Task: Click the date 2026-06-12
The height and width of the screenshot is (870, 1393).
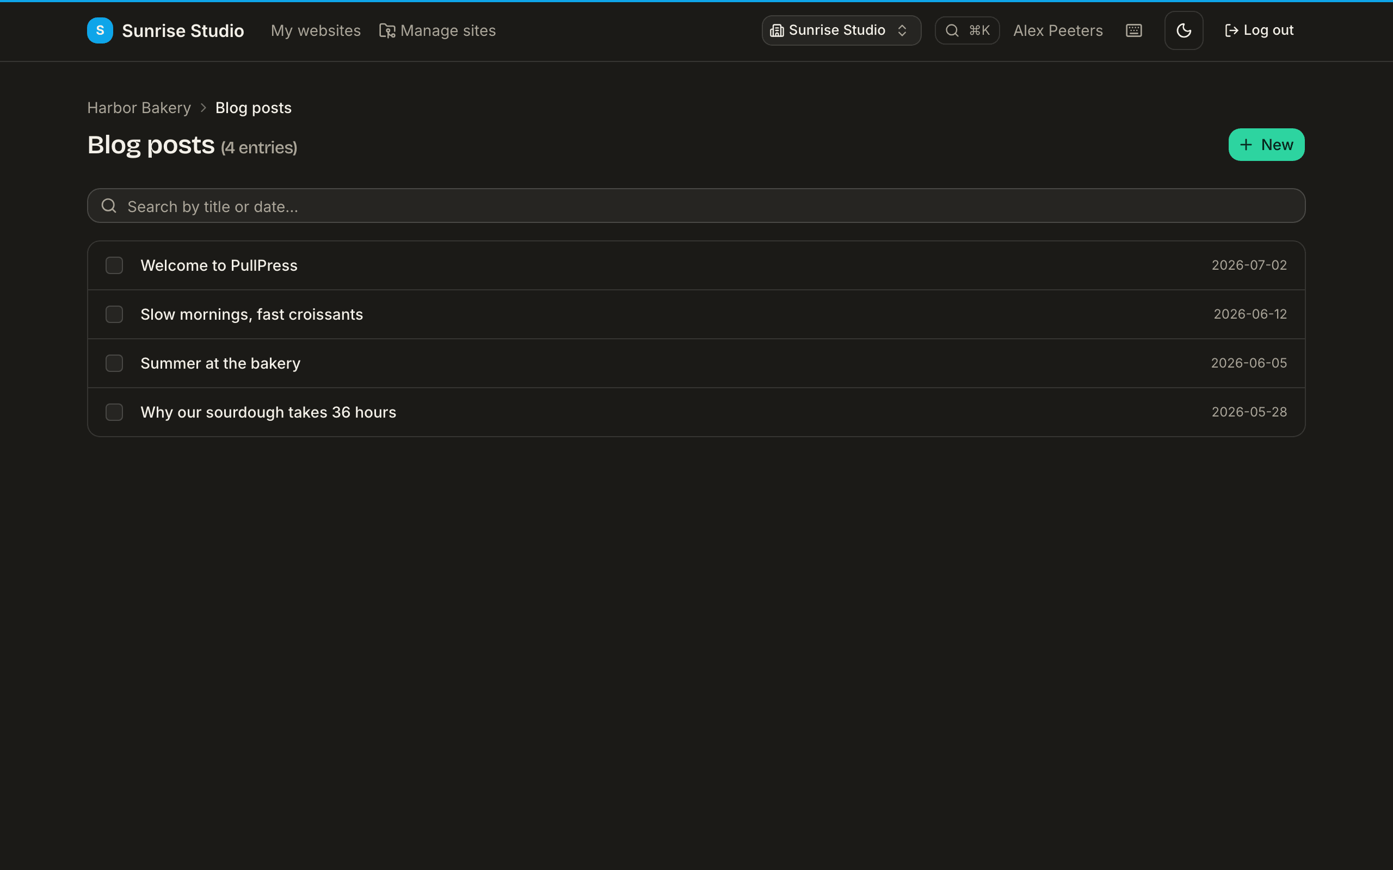Action: pyautogui.click(x=1250, y=314)
